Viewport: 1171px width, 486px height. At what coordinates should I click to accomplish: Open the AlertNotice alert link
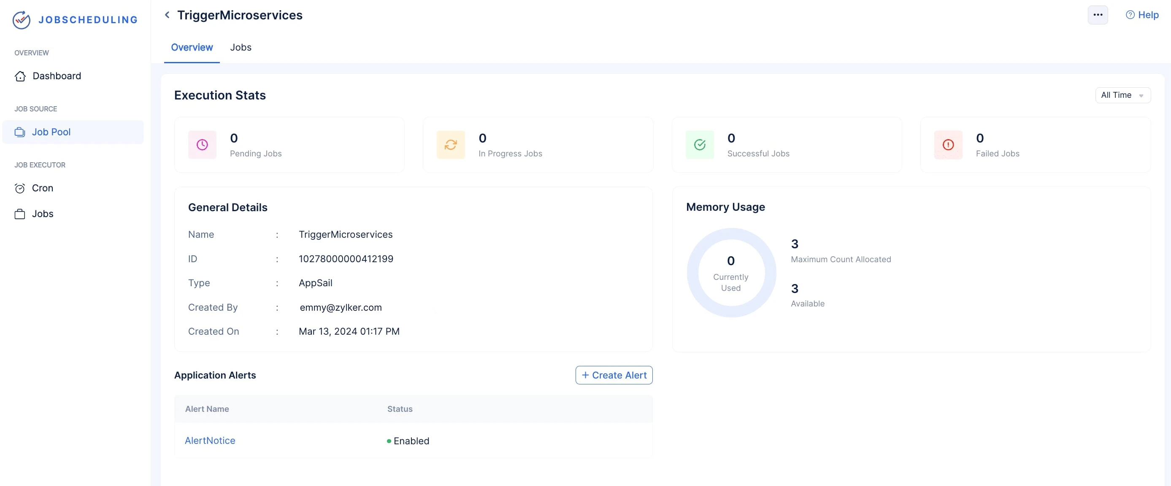[x=210, y=440]
